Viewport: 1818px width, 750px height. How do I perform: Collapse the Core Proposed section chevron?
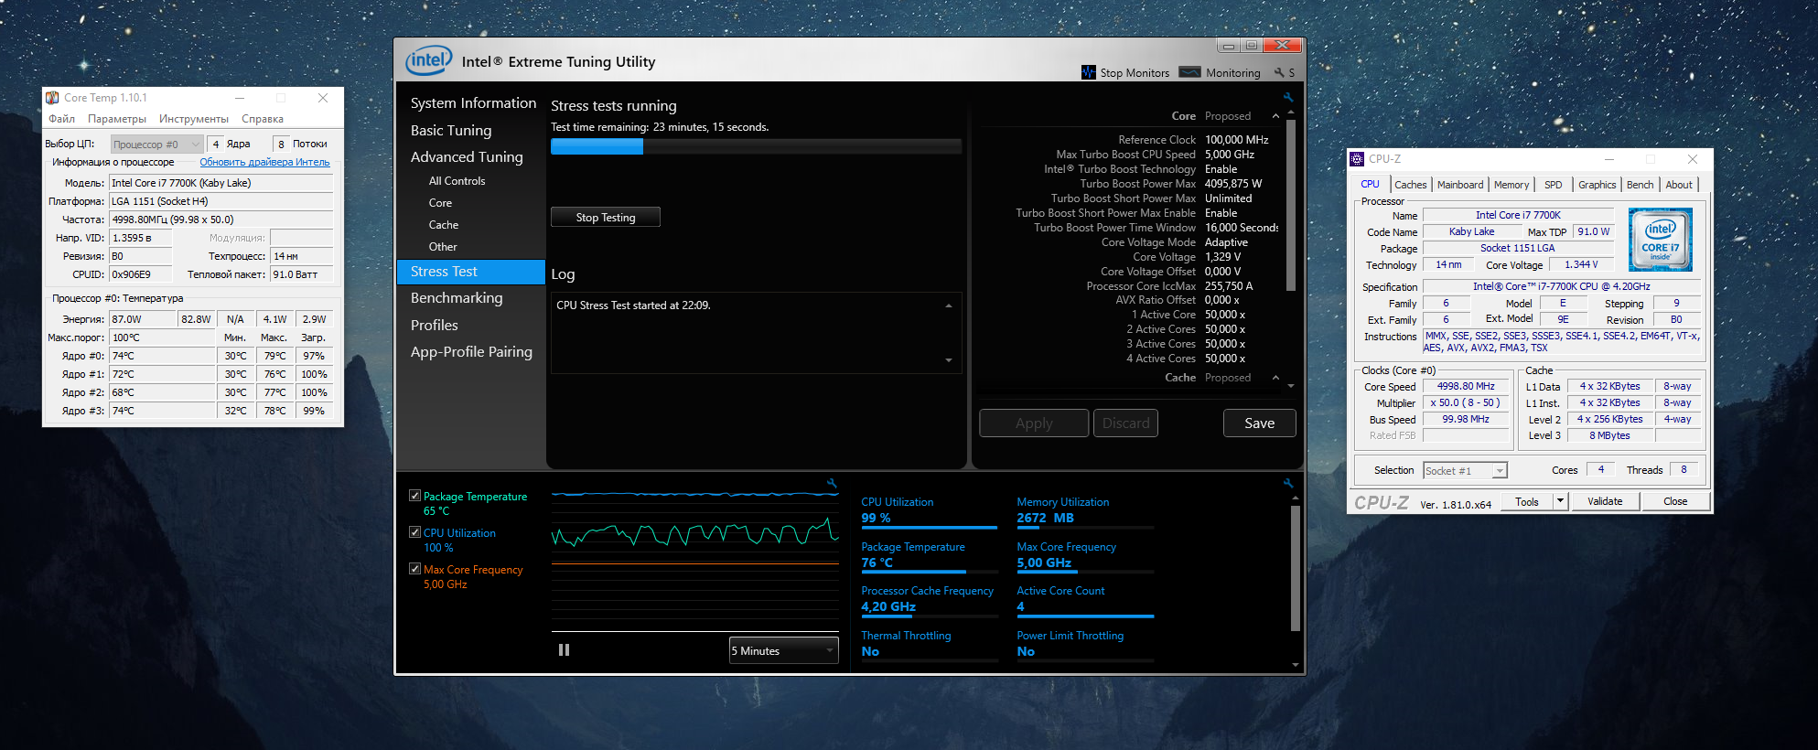1275,116
